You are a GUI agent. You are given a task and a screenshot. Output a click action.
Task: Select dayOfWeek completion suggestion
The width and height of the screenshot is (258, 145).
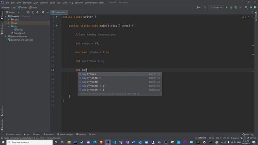(x=120, y=74)
